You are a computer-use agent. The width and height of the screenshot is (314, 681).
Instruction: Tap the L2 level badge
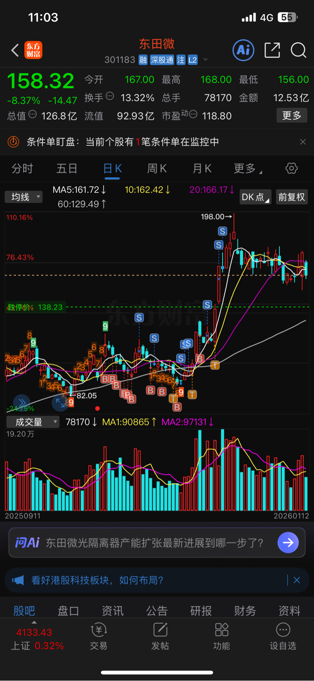tap(193, 60)
